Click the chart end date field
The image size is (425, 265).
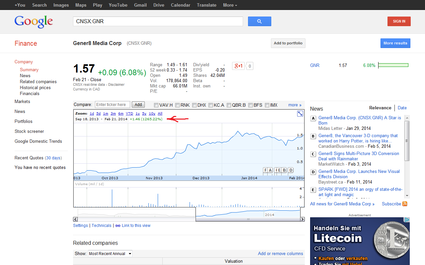pos(116,119)
